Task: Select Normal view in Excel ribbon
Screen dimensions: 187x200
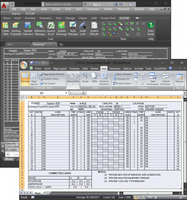Action: point(25,79)
